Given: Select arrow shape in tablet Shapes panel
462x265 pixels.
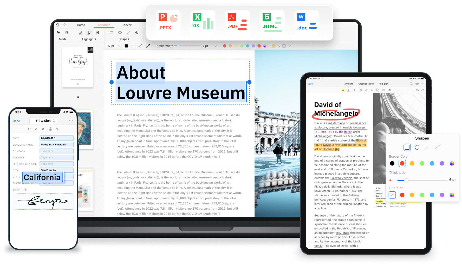Looking at the screenshot, I should [437, 147].
